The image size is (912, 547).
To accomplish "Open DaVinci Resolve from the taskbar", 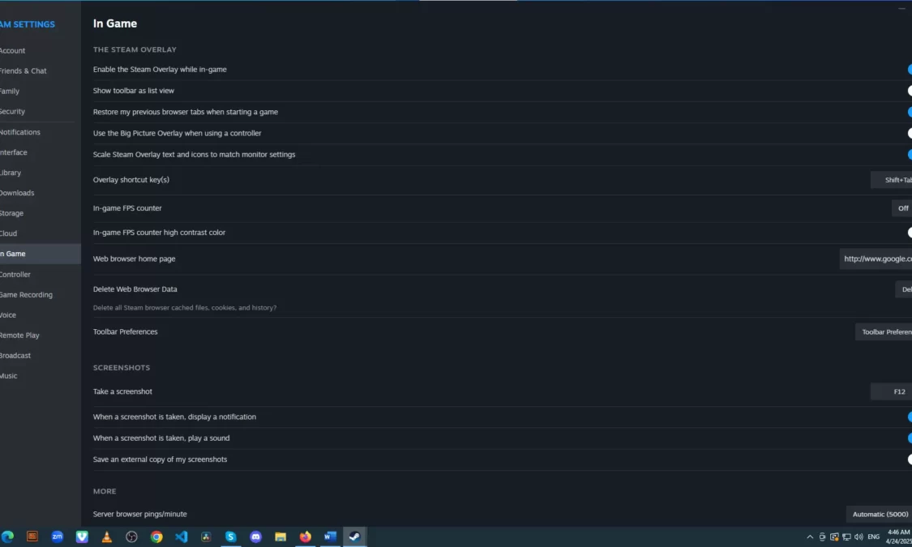I will (206, 536).
